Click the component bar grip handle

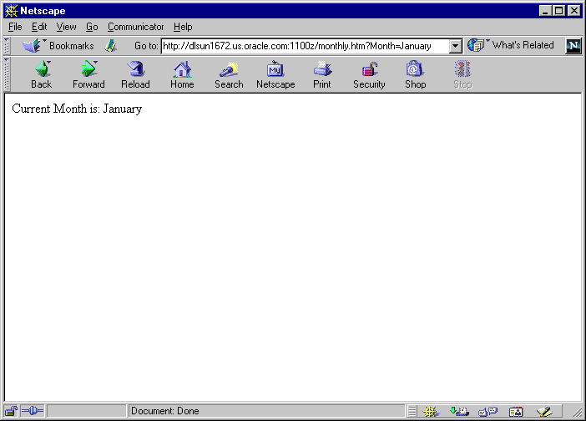click(x=412, y=411)
